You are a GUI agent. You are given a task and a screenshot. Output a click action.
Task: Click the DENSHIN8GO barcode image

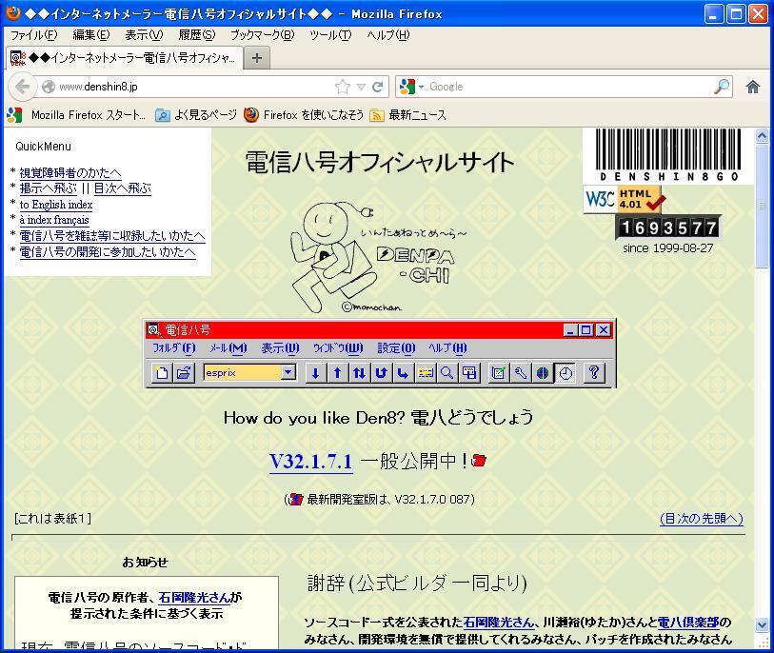pos(668,155)
